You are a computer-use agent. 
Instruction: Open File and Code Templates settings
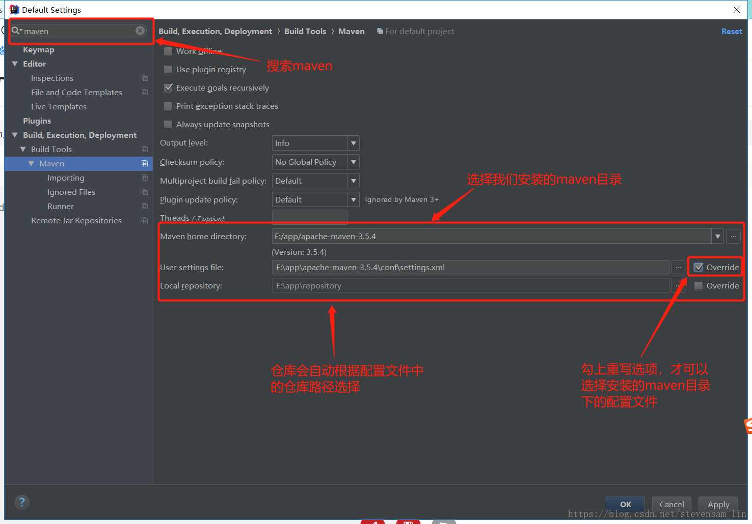pyautogui.click(x=76, y=92)
